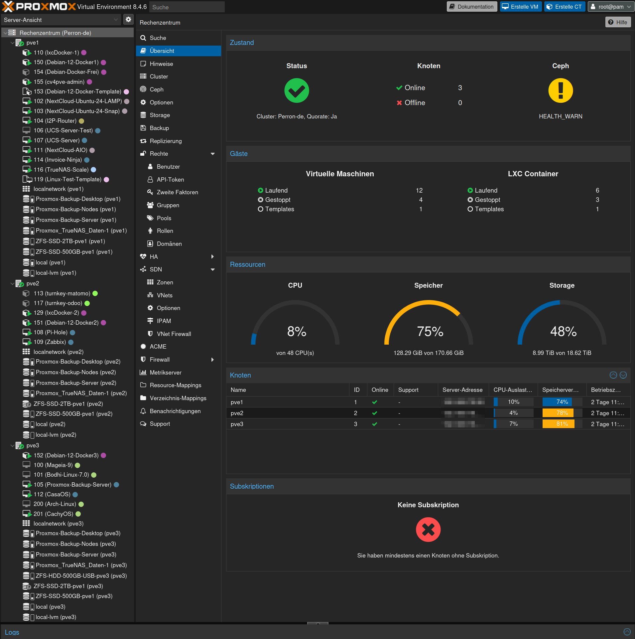Expand the HA submenu arrow

pos(213,256)
